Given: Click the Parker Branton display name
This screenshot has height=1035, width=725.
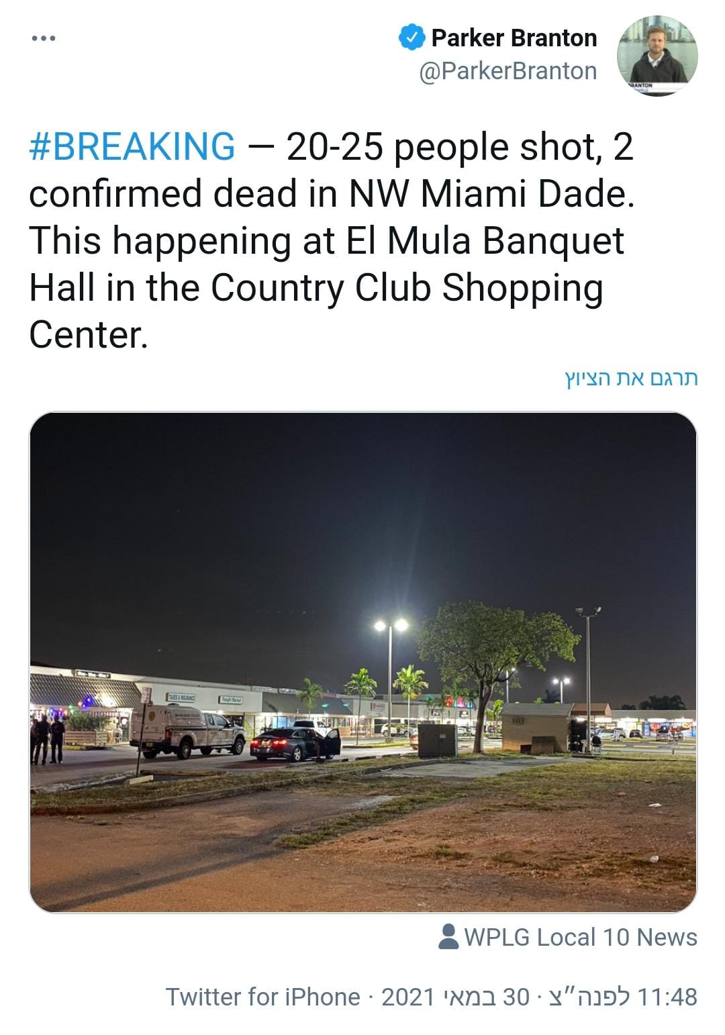Looking at the screenshot, I should 514,38.
